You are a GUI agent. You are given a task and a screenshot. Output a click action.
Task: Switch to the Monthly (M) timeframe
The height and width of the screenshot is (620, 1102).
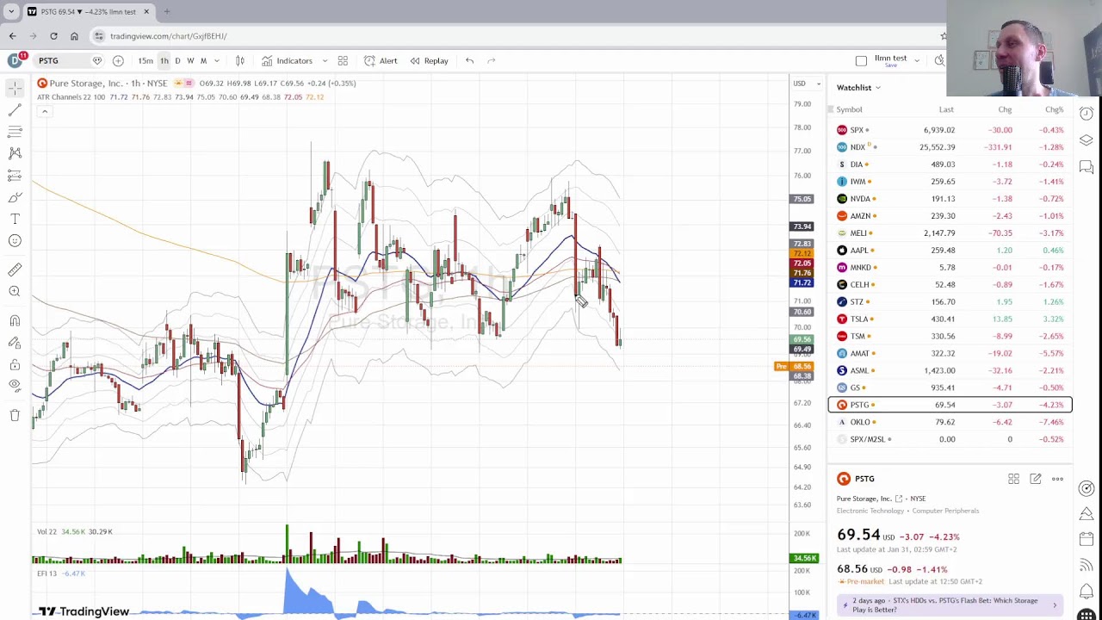pos(203,60)
